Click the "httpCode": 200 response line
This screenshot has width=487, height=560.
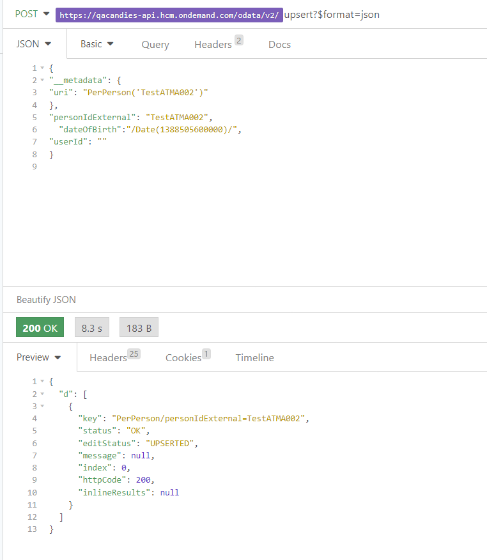[116, 479]
